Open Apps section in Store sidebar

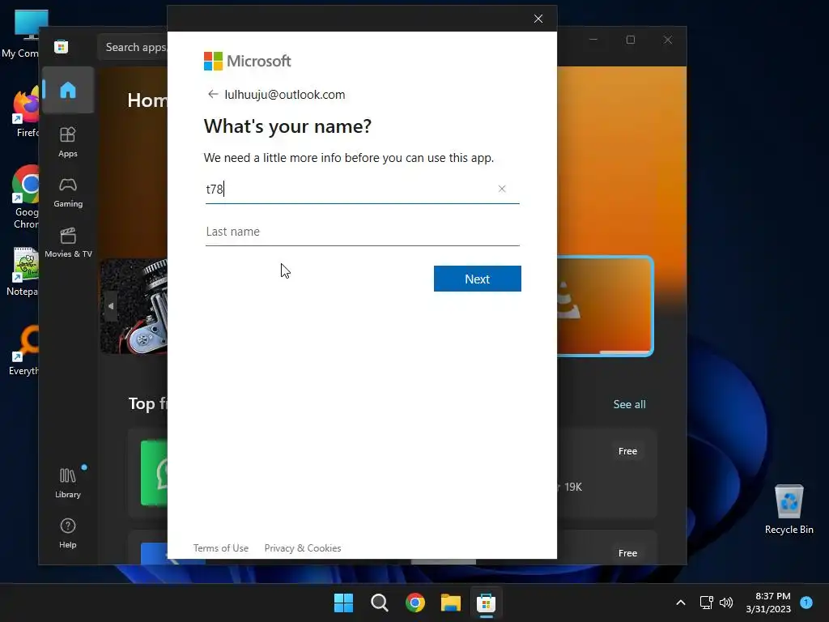[x=68, y=142]
